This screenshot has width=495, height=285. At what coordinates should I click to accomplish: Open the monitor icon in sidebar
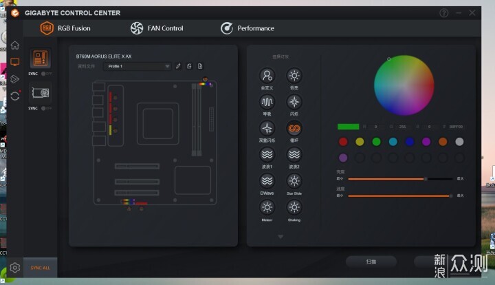coord(15,62)
